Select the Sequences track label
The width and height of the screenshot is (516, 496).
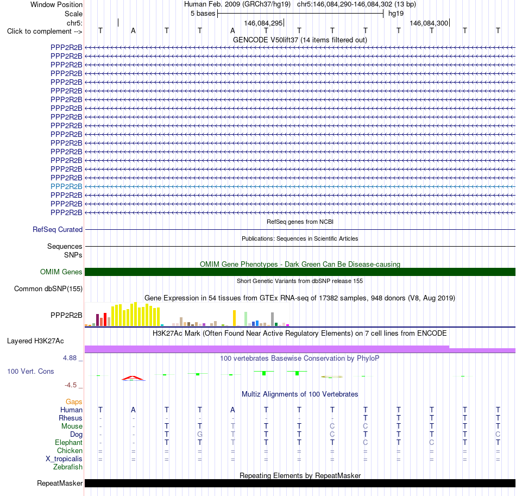coord(65,246)
